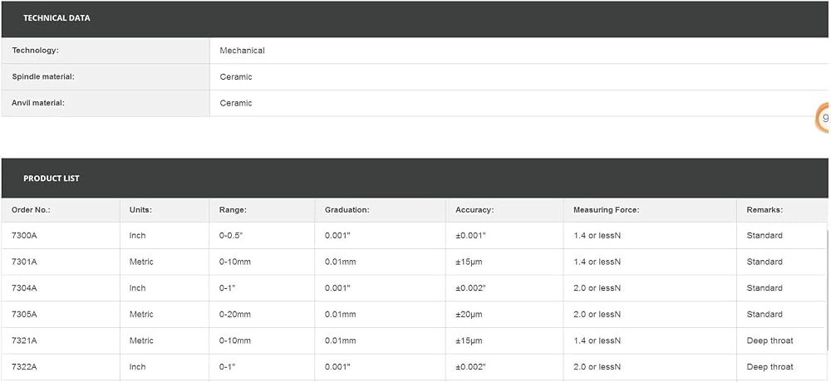Select order number 7322A

[24, 366]
